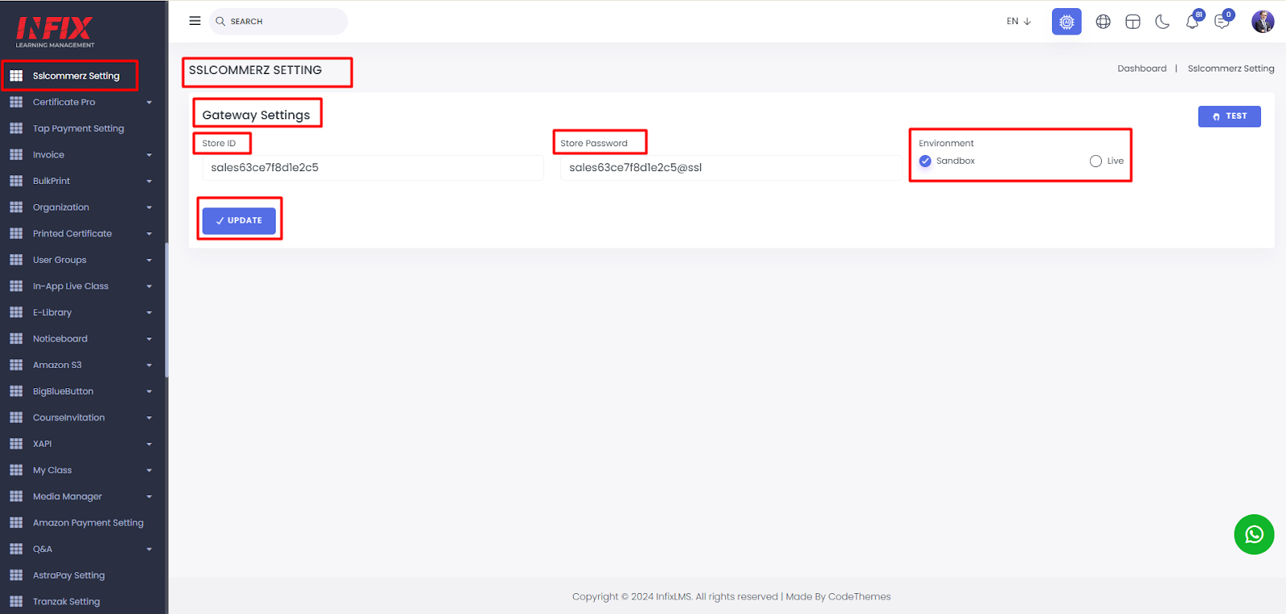
Task: Click grid icon beside Amazon S3
Action: coord(16,365)
